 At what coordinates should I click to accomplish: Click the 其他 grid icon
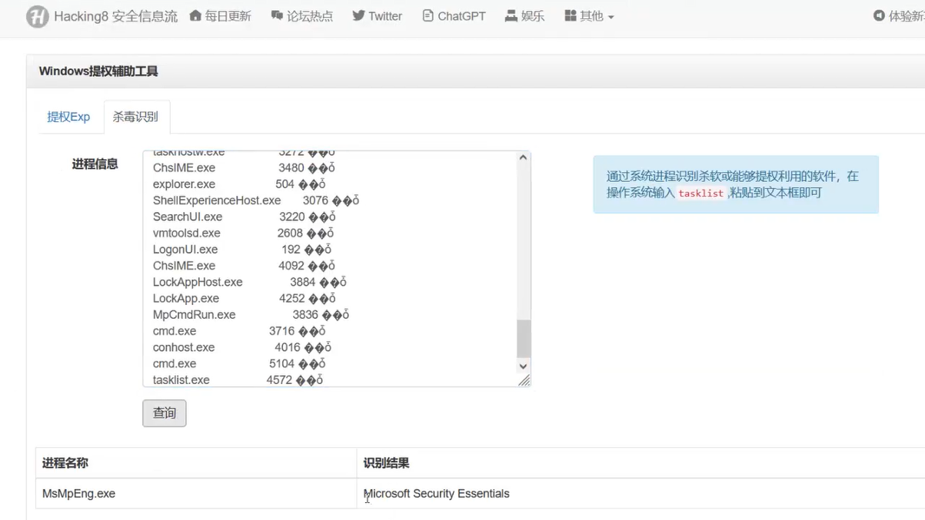571,16
